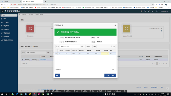171x96 pixels.
Task: Click the yellow circle tile icon in background page
Action: (x=126, y=29)
